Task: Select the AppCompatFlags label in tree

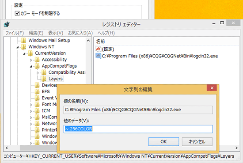Action: pos(59,66)
